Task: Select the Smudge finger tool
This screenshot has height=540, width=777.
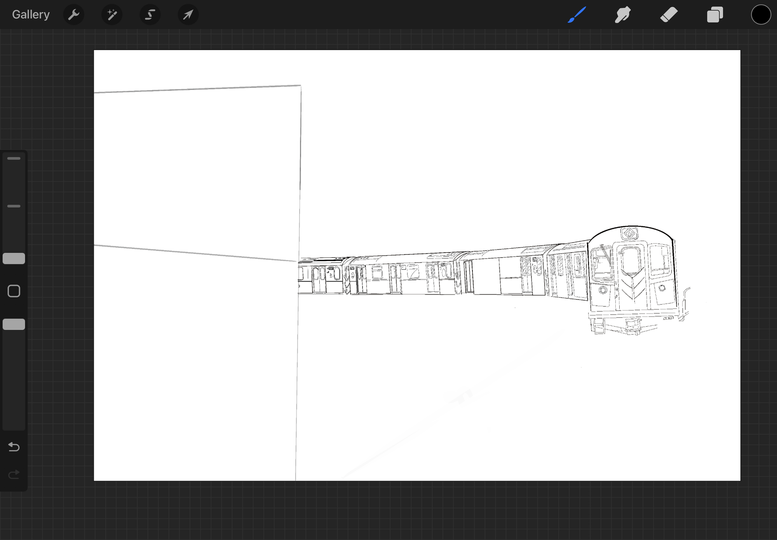Action: [623, 15]
